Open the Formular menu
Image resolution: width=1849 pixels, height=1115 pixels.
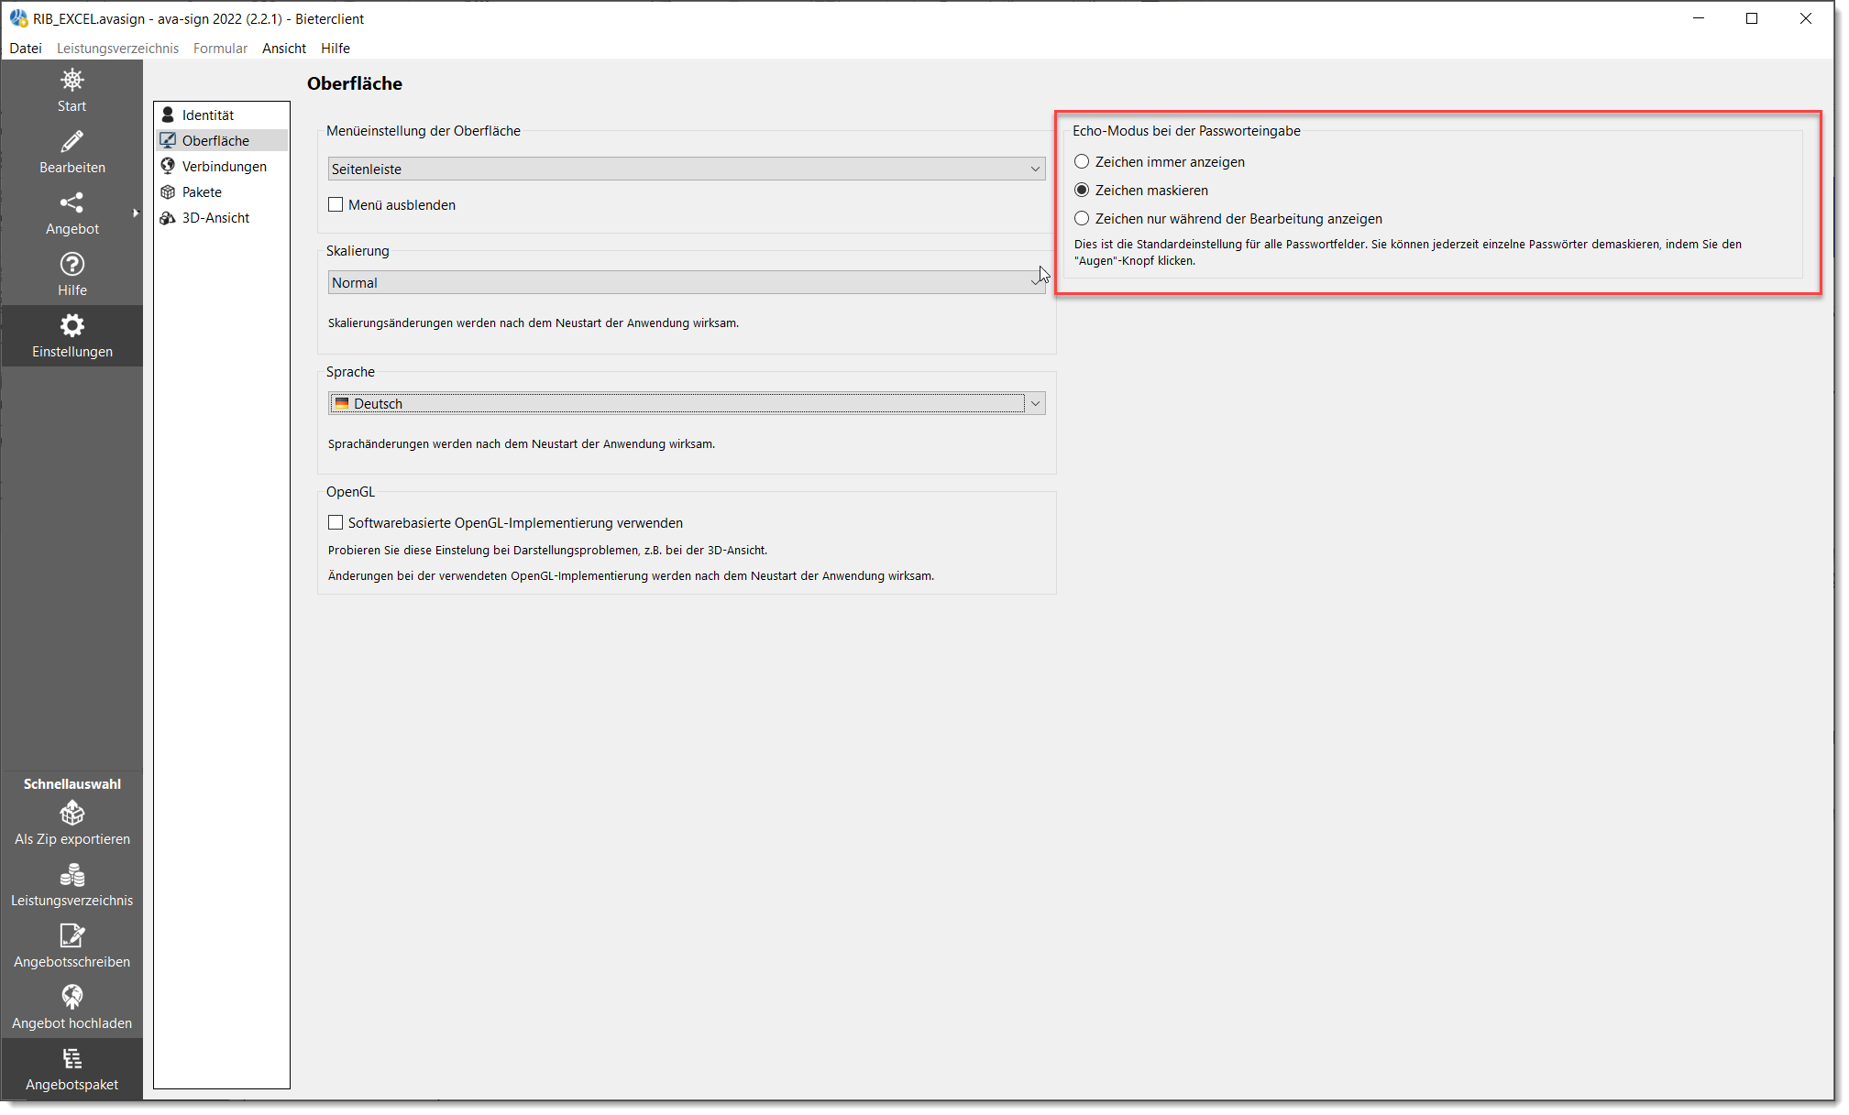click(220, 48)
